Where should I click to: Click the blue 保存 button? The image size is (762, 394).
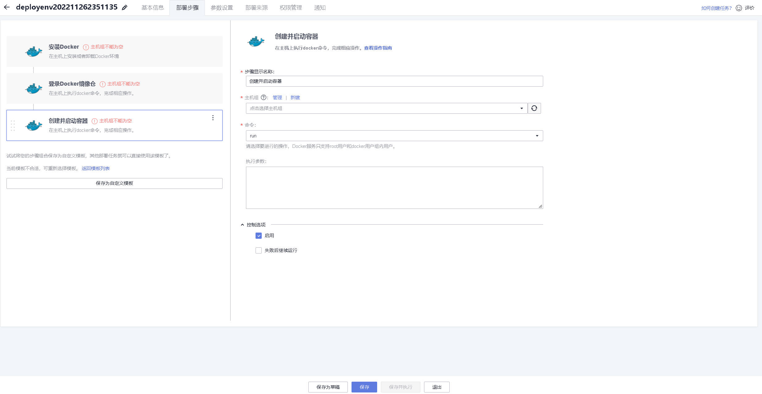click(364, 387)
